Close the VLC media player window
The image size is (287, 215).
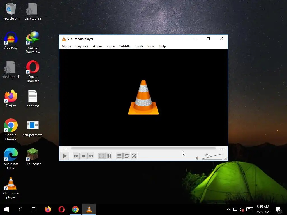(221, 39)
